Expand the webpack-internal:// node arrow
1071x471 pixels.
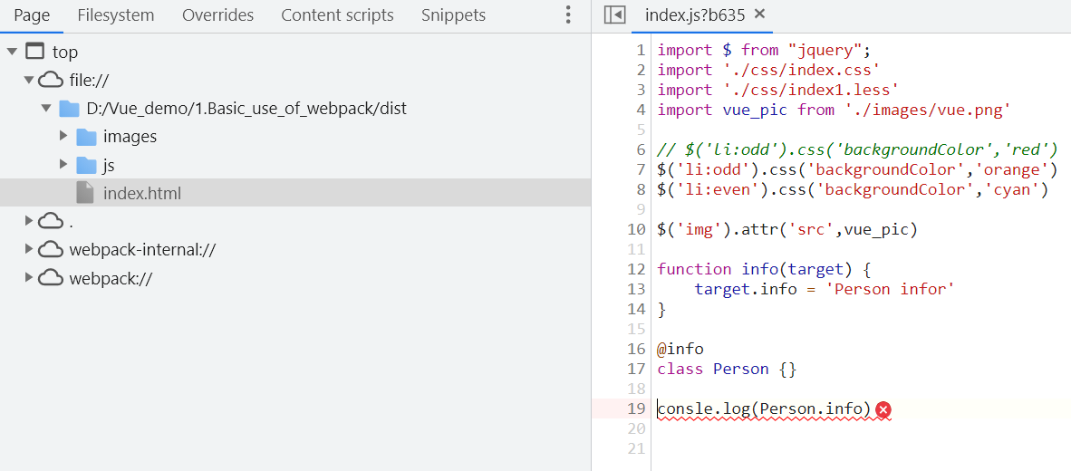coord(29,250)
